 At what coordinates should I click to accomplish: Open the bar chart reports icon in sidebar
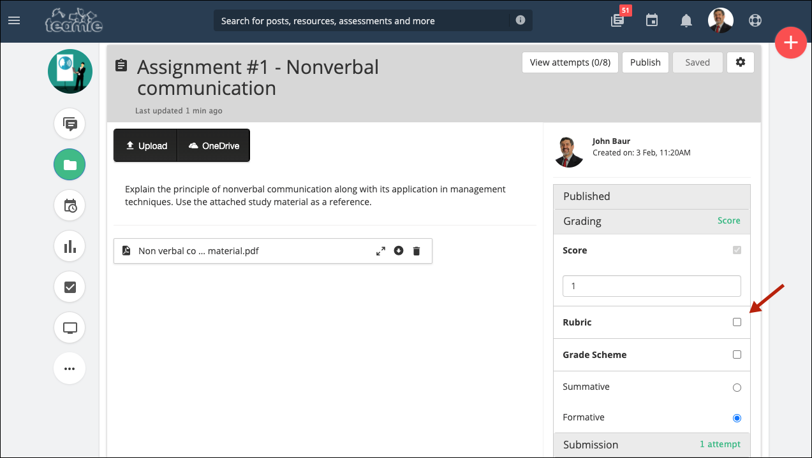[70, 247]
